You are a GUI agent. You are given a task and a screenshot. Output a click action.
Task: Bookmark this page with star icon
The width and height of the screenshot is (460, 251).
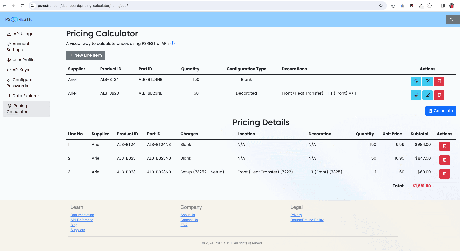click(381, 6)
